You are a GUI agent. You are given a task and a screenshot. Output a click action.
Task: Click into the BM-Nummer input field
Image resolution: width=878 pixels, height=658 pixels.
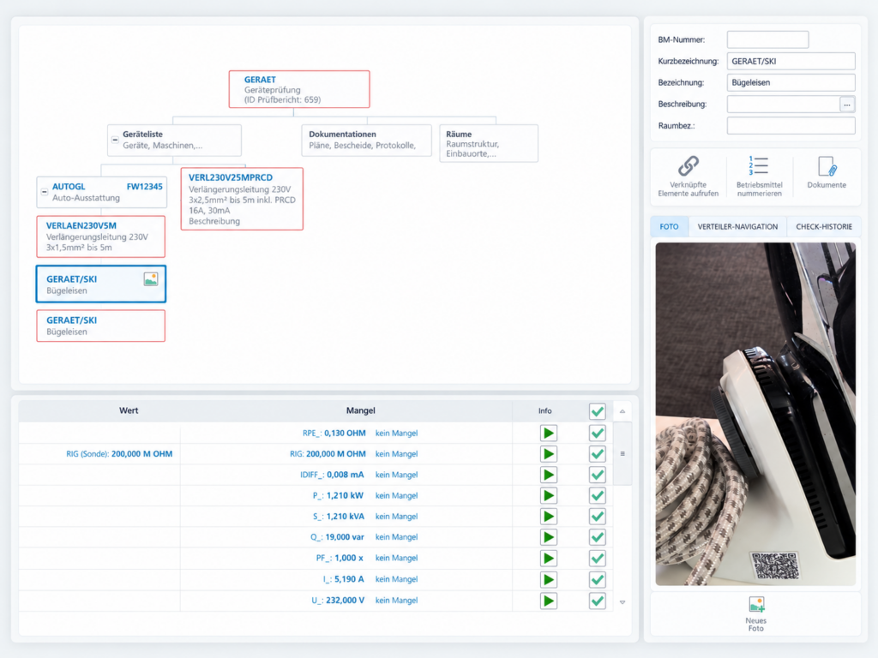(x=767, y=39)
